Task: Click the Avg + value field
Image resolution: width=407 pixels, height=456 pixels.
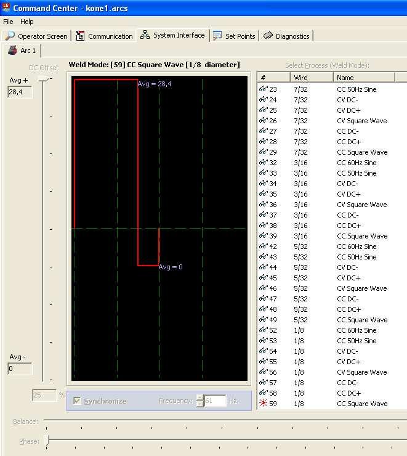Action: click(x=20, y=92)
